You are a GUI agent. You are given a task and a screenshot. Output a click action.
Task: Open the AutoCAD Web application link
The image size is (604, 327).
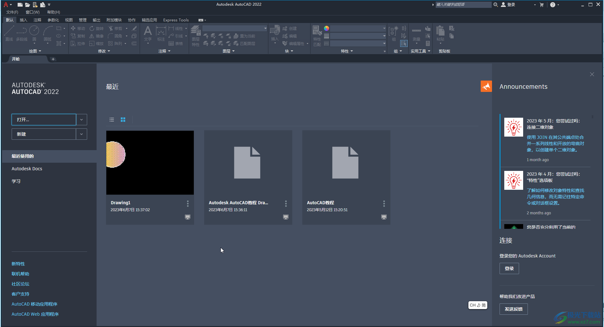click(x=35, y=314)
